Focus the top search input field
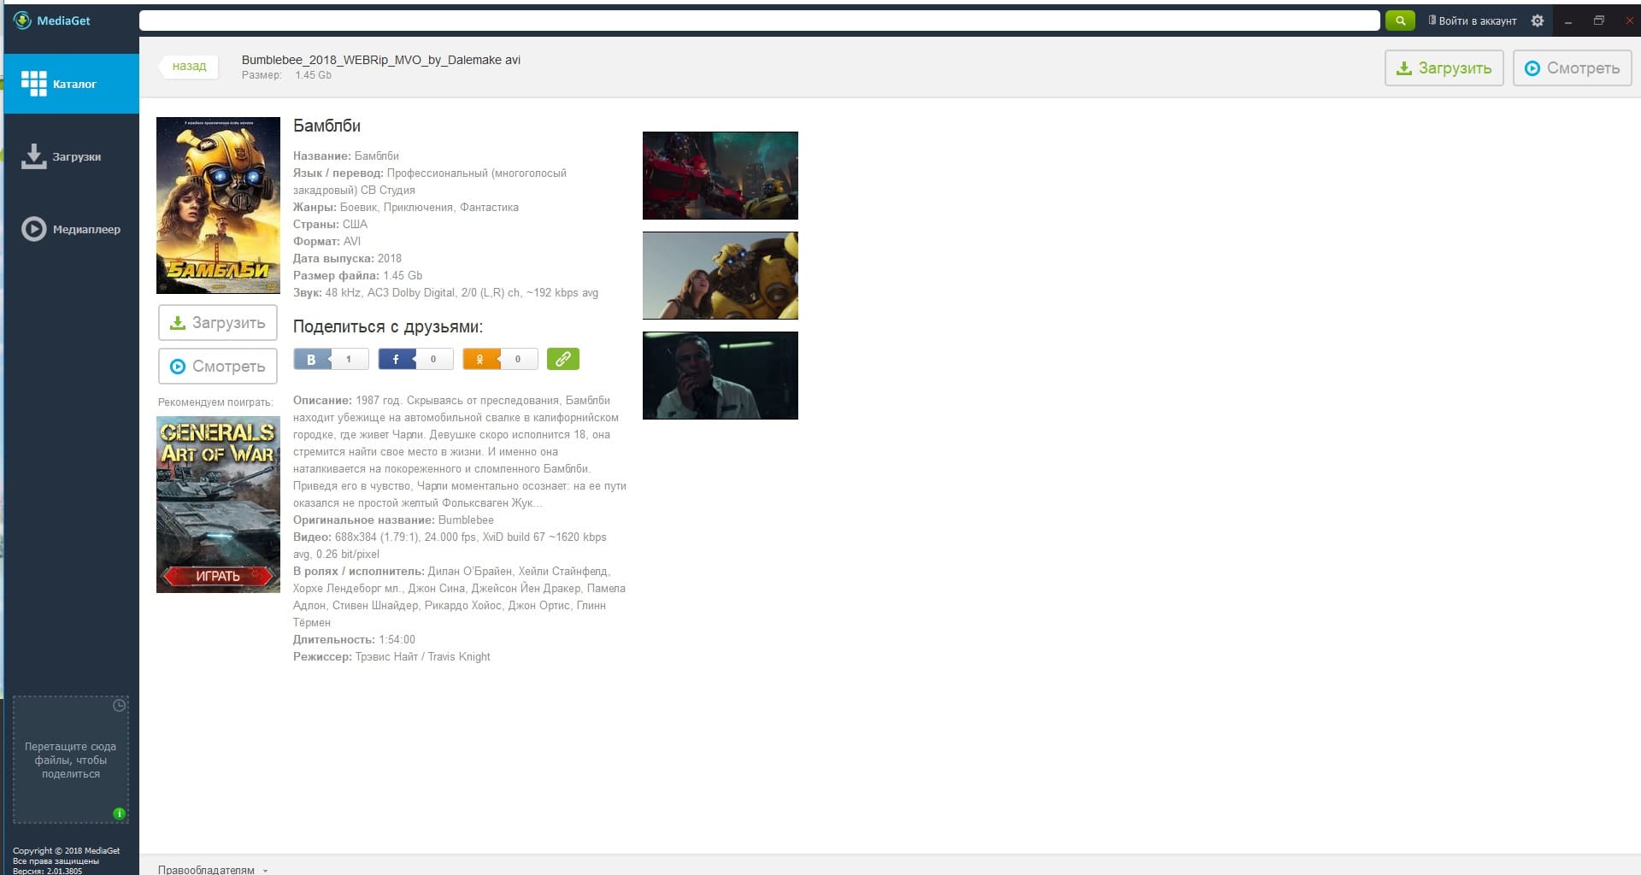Image resolution: width=1641 pixels, height=875 pixels. (759, 21)
